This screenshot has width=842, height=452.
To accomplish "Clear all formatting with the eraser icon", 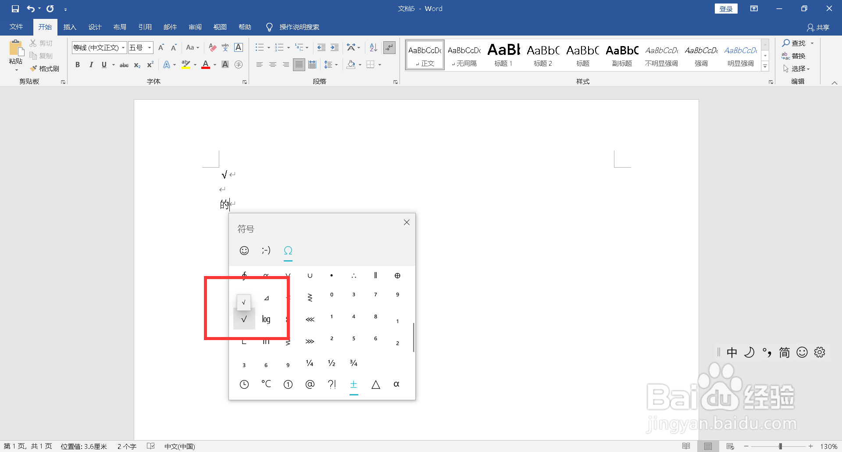I will pos(213,47).
